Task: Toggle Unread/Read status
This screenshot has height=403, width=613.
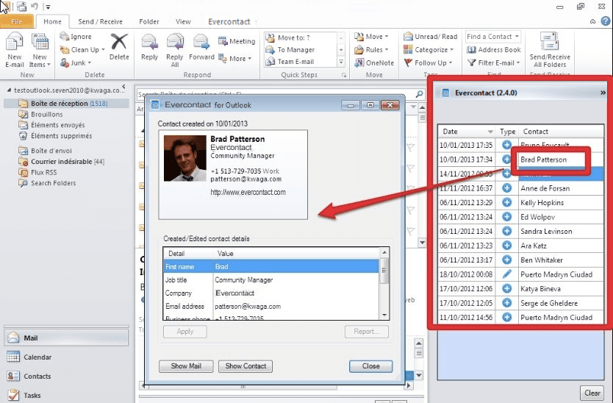Action: tap(431, 36)
